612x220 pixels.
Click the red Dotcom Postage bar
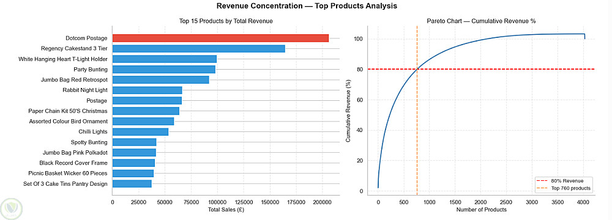pyautogui.click(x=220, y=38)
